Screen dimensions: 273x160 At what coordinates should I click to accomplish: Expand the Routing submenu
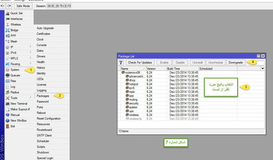pos(19,64)
